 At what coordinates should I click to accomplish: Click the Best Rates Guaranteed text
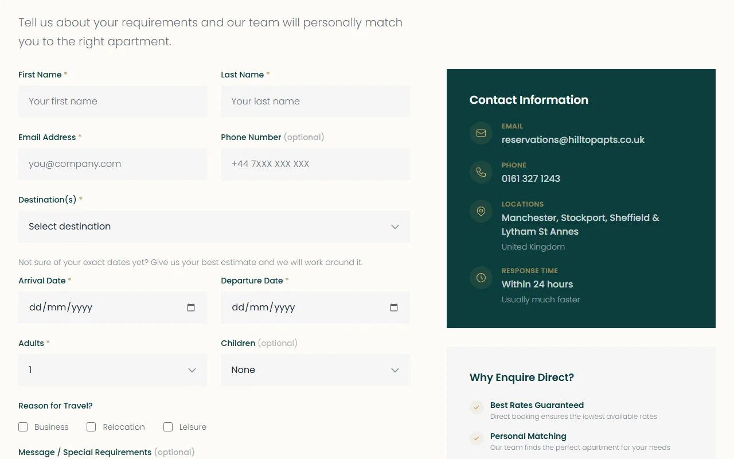tap(537, 405)
